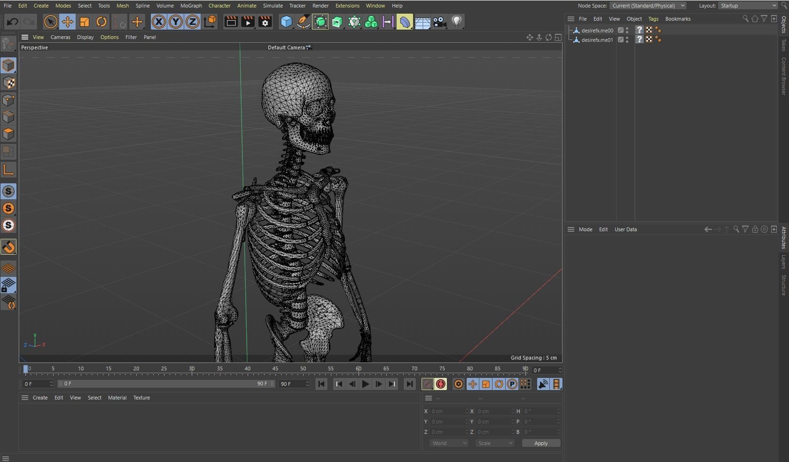This screenshot has height=462, width=789.
Task: Open the MoGraph menu
Action: (191, 6)
